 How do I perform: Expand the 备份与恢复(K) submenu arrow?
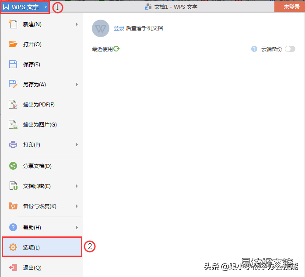[77, 206]
